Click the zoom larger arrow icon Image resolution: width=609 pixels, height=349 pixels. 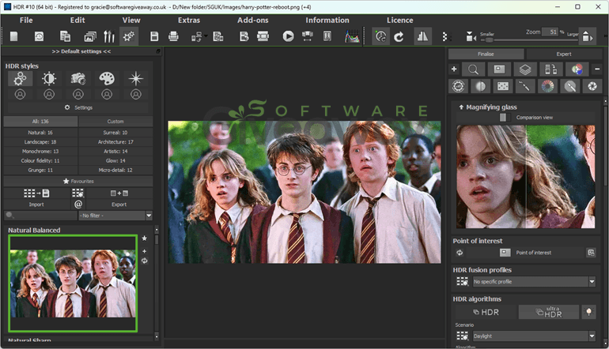tap(586, 36)
